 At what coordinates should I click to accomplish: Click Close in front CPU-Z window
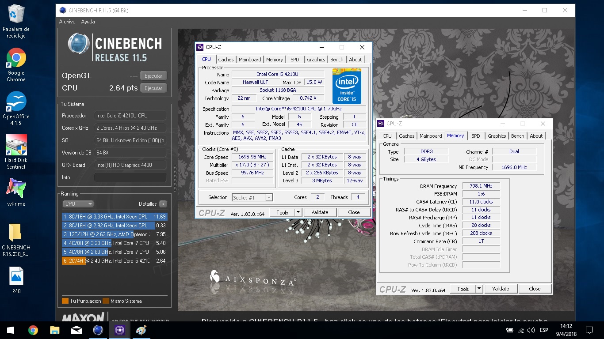(354, 212)
